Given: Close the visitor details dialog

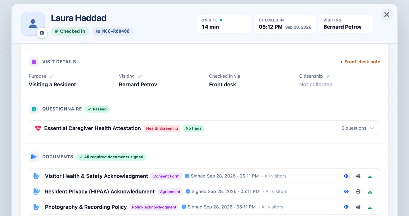Looking at the screenshot, I should click(x=387, y=15).
